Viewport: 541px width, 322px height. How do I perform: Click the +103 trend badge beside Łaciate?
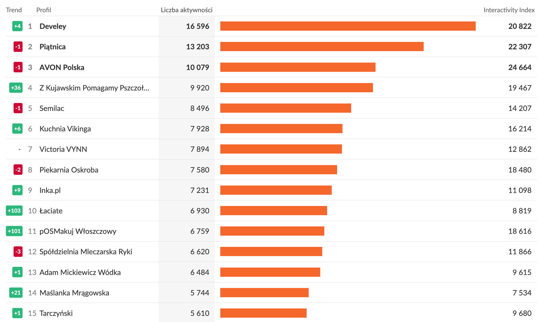(14, 211)
